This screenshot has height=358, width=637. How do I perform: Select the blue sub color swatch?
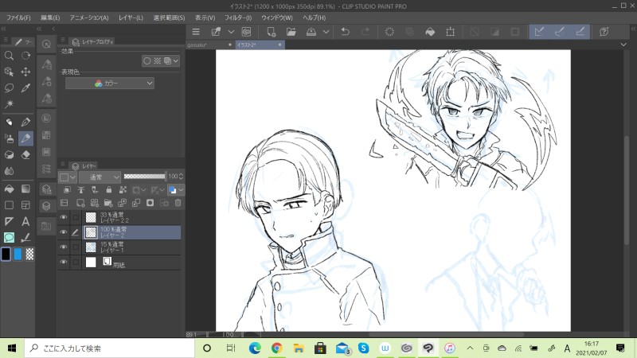(x=18, y=254)
